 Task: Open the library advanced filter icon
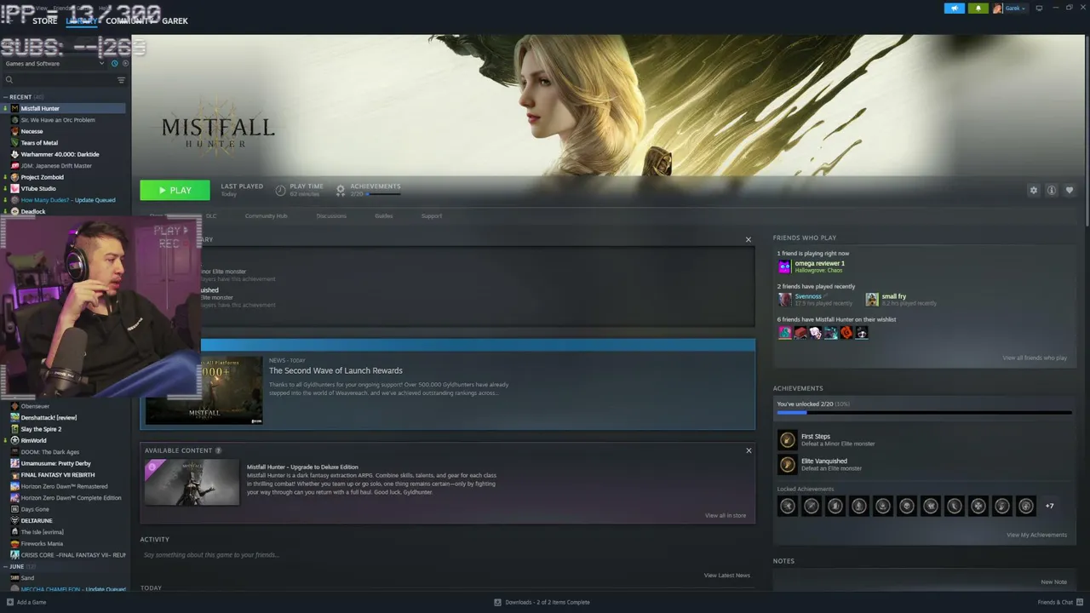coord(121,80)
